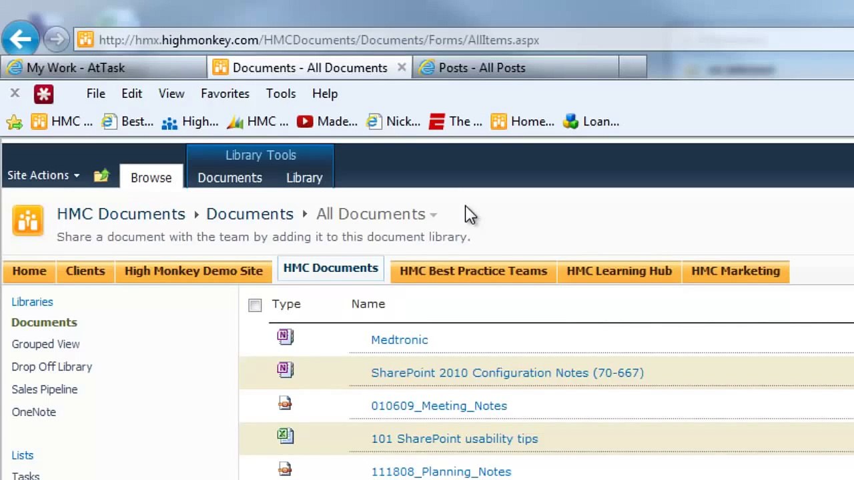Open the Tools menu

[281, 94]
